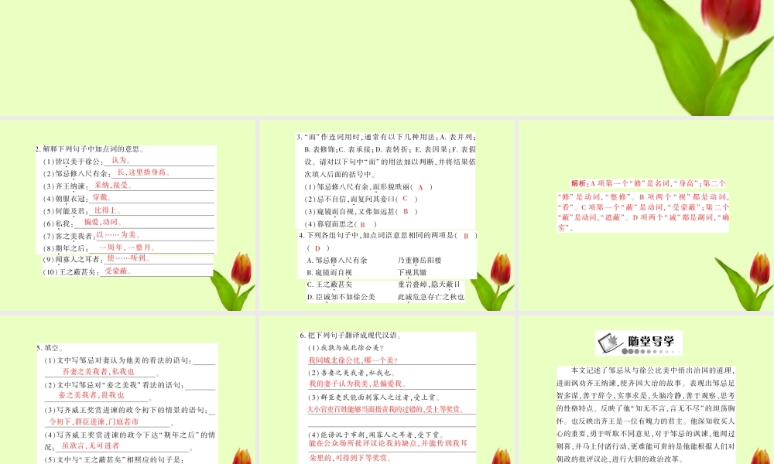
Task: Click the red 解析 explanation paragraph
Action: point(643,205)
